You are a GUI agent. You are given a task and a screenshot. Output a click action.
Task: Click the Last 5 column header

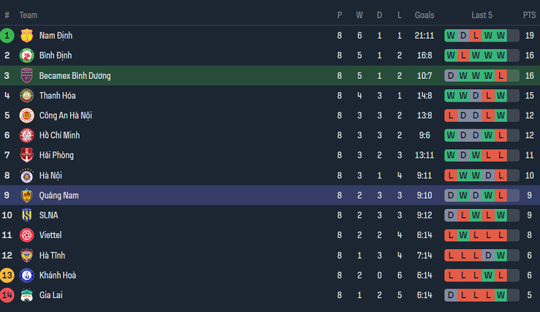click(x=482, y=15)
